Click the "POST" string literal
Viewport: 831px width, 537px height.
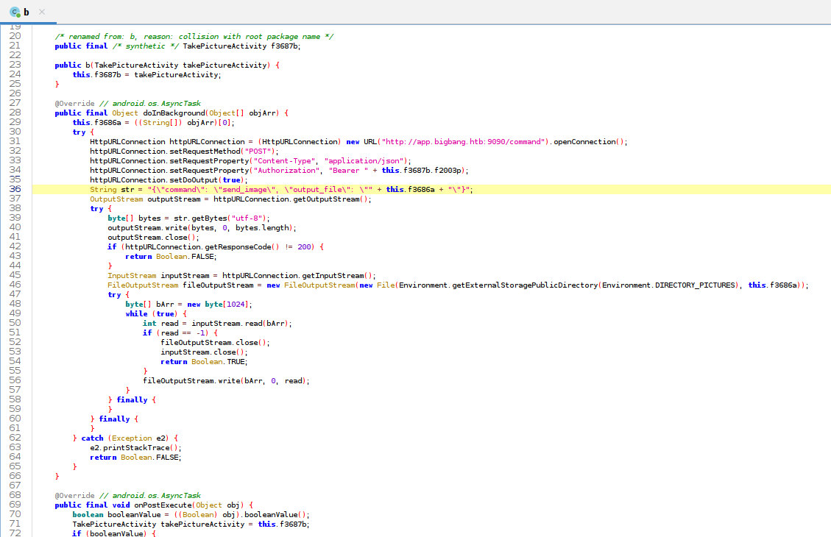258,152
